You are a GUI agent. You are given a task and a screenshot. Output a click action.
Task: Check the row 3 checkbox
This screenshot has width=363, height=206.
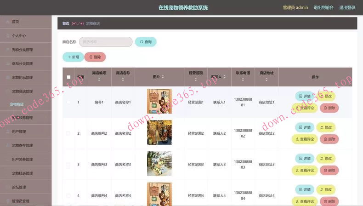[68, 164]
